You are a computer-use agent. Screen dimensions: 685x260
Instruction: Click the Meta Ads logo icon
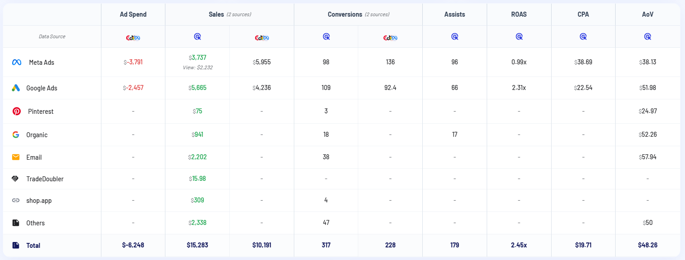pyautogui.click(x=17, y=63)
